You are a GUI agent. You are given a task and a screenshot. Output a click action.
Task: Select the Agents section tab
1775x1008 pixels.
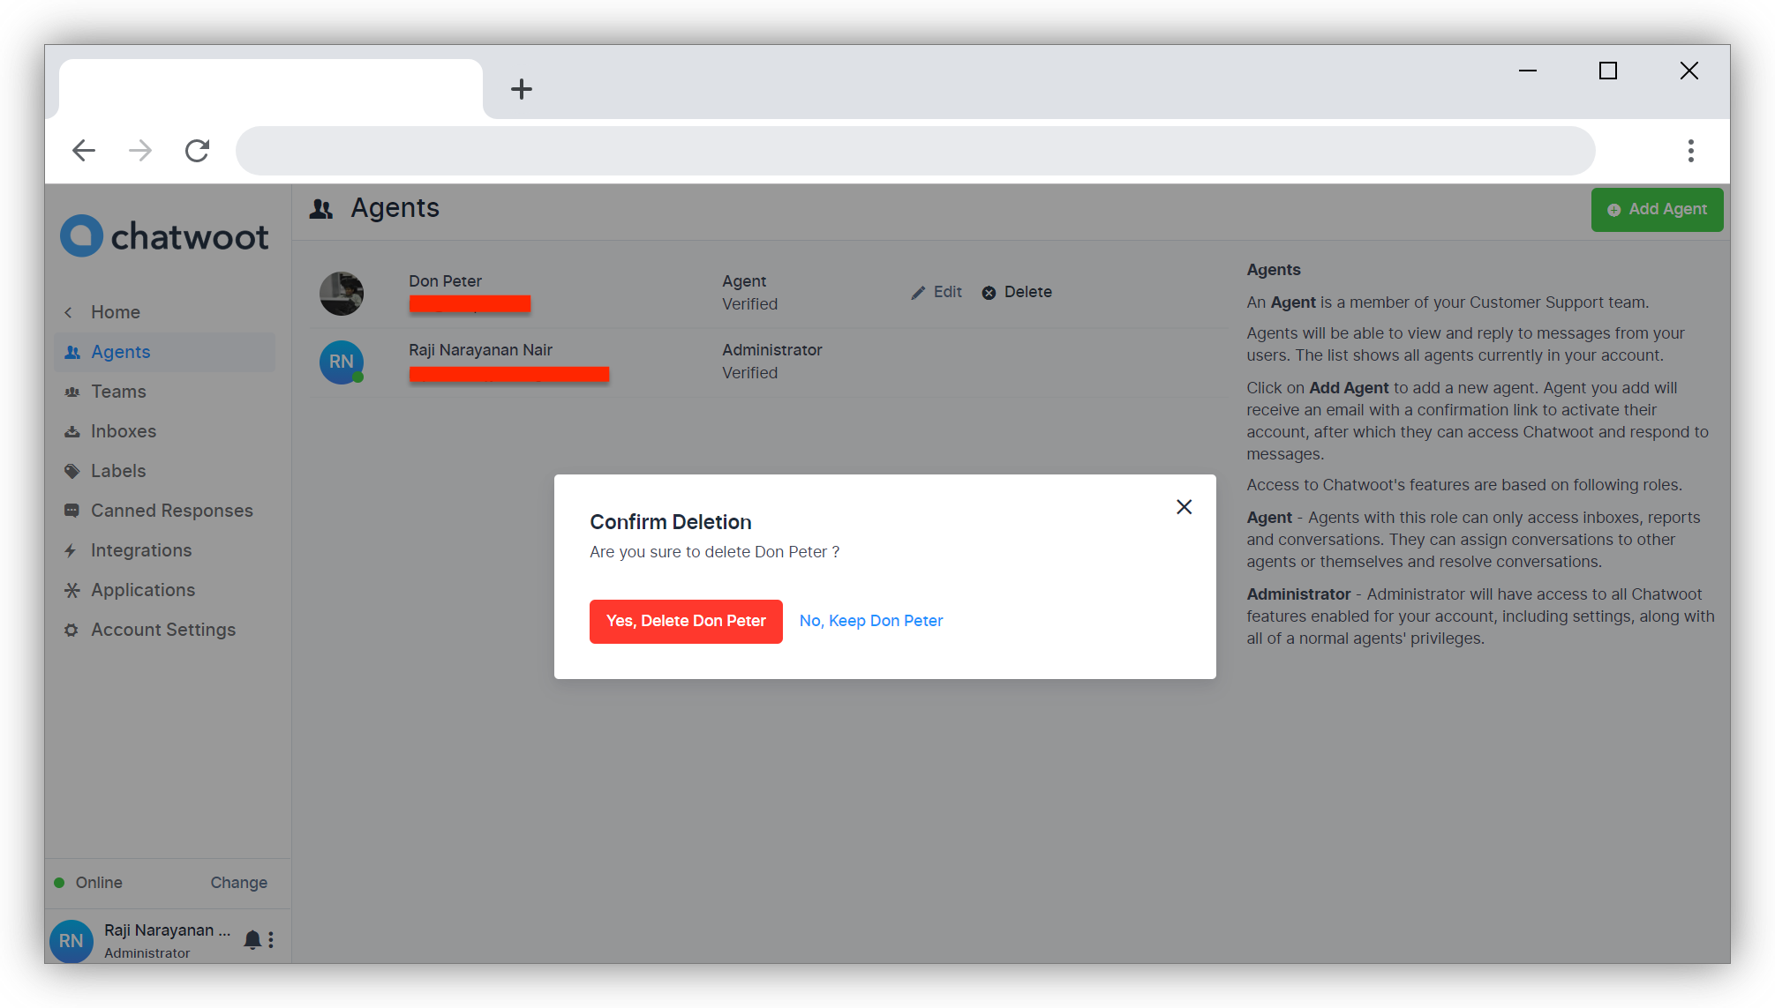pos(121,352)
